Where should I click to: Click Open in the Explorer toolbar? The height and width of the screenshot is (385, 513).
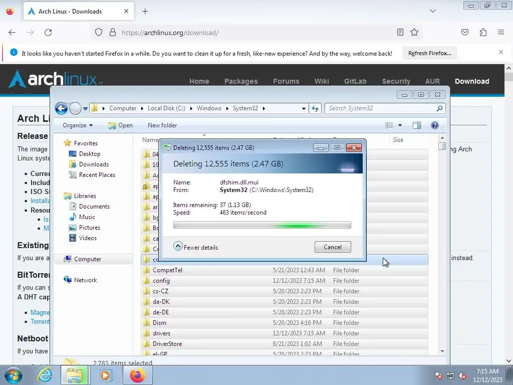(120, 125)
